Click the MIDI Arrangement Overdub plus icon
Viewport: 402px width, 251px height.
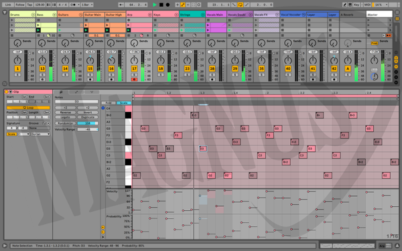click(x=178, y=5)
